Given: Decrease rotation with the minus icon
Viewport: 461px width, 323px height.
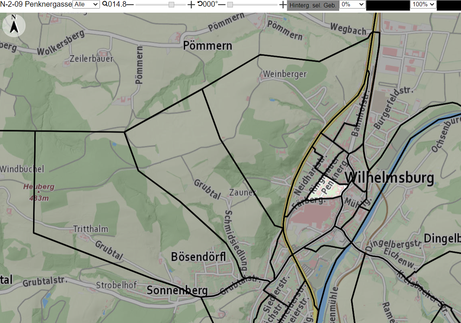Looking at the screenshot, I should pos(221,4).
